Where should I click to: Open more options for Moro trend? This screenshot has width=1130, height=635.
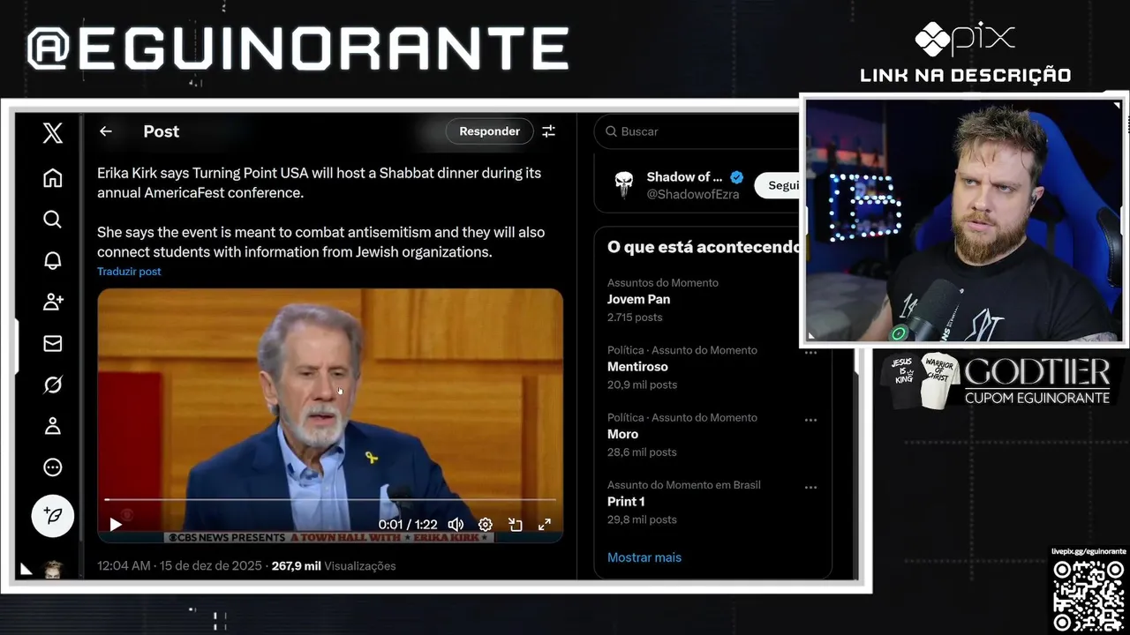[810, 420]
